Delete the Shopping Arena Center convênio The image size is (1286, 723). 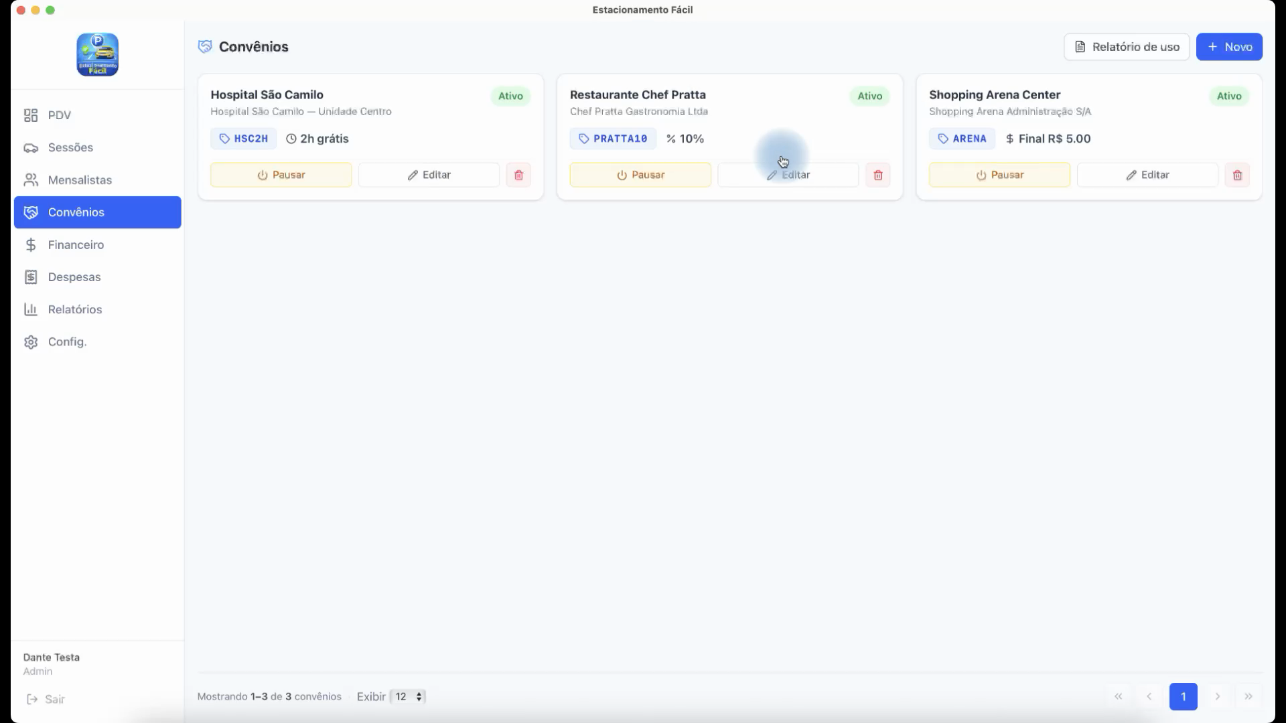click(1237, 175)
